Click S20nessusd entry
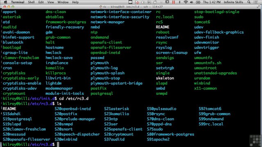This screenshot has height=147, width=262. pos(14,134)
